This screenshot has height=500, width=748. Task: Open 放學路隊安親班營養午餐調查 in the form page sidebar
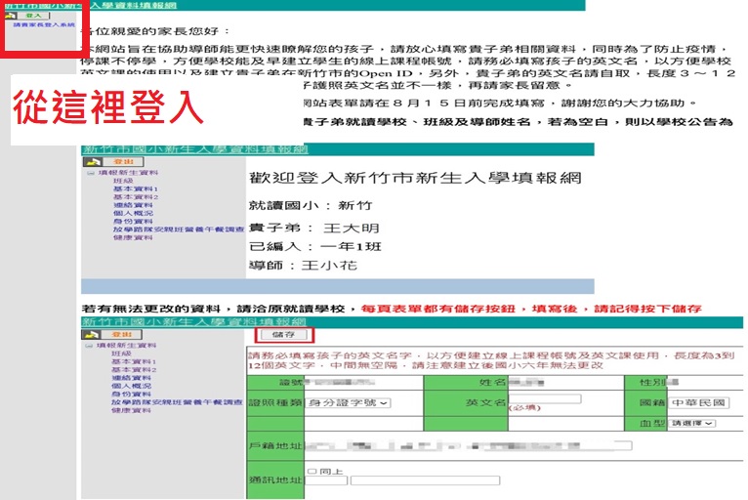(177, 402)
